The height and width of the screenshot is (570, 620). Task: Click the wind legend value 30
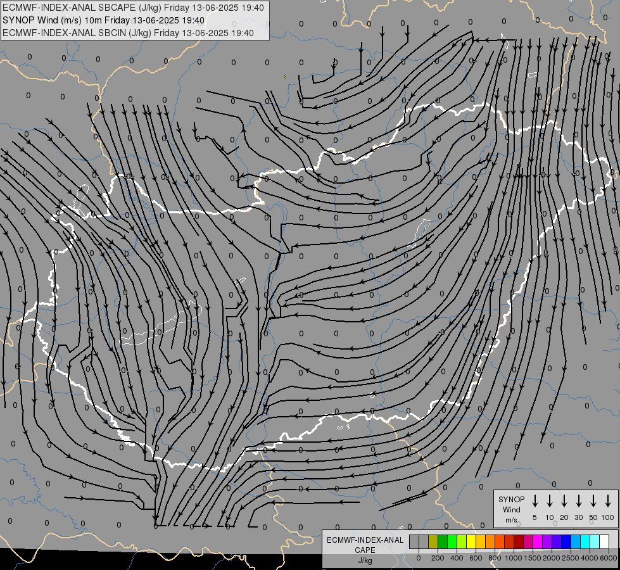(x=578, y=517)
